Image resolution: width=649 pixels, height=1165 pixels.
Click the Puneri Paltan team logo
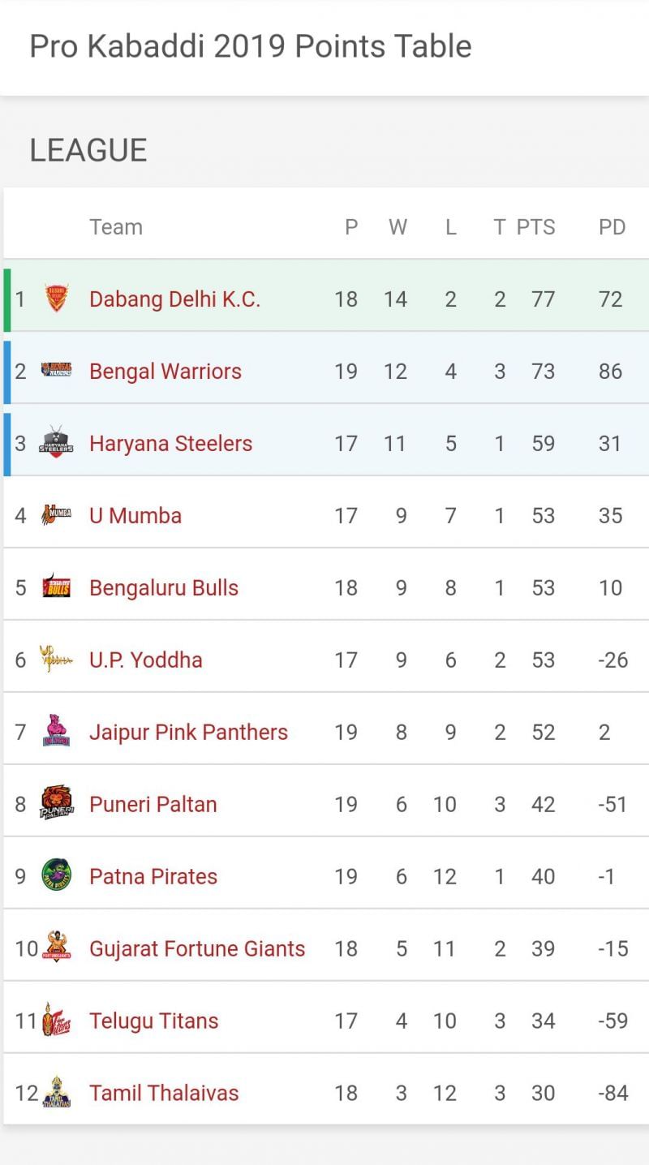coord(57,803)
